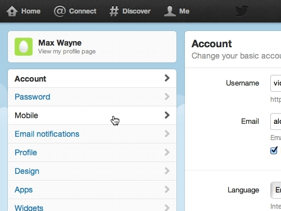Screen dimensions: 281x211
Task: Open the Widgets settings link
Action: (x=92, y=205)
